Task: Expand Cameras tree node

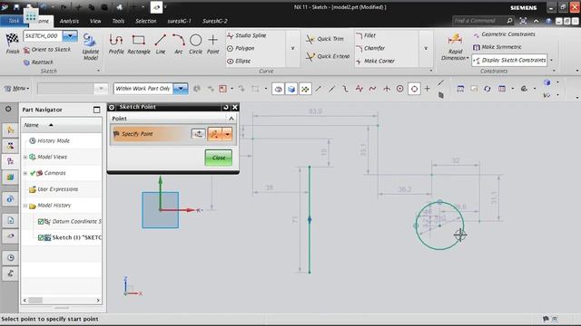Action: pos(25,173)
